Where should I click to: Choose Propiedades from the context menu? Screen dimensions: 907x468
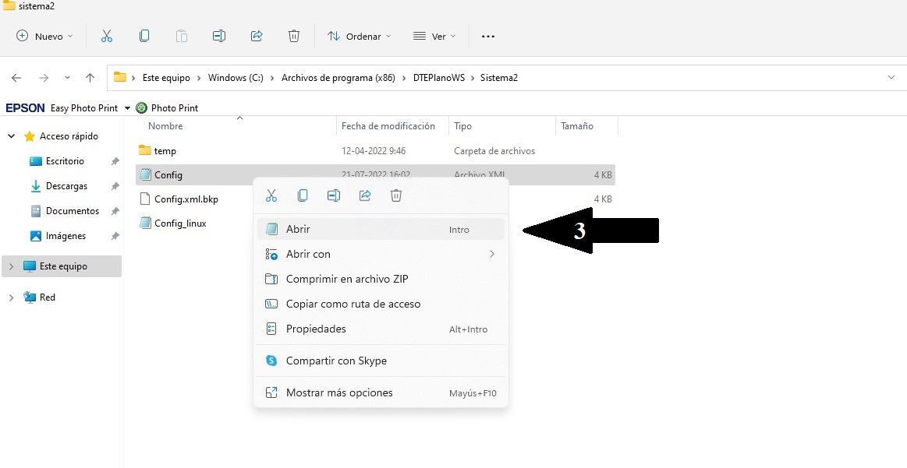[x=316, y=329]
